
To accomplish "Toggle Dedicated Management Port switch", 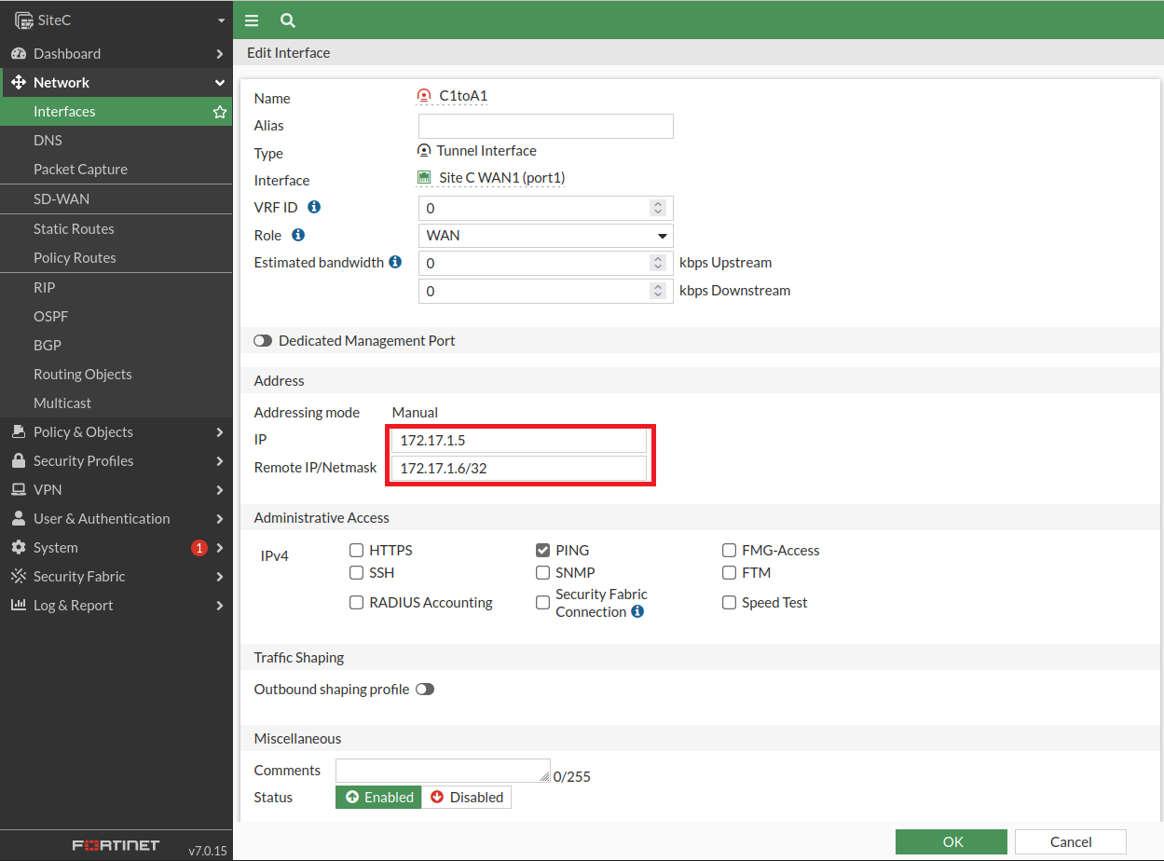I will [263, 341].
